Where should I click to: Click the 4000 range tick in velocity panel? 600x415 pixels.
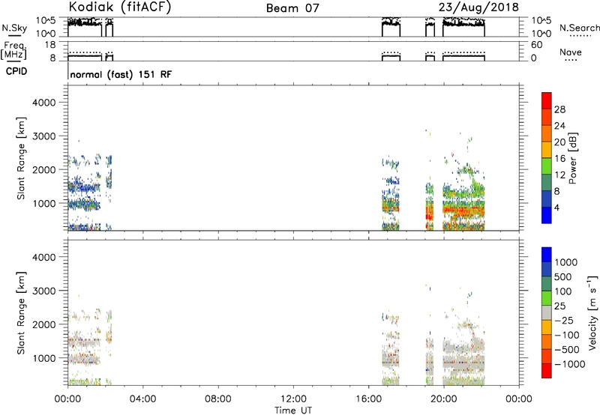[x=43, y=257]
